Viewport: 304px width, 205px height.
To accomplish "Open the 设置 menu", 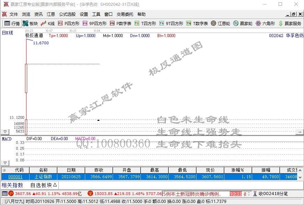I will [x=84, y=14].
